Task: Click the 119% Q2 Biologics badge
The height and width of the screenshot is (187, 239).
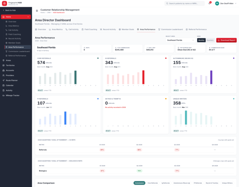Action: [x=139, y=171]
